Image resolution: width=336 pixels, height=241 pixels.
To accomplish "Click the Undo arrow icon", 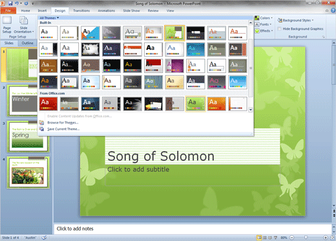I will tap(17, 3).
